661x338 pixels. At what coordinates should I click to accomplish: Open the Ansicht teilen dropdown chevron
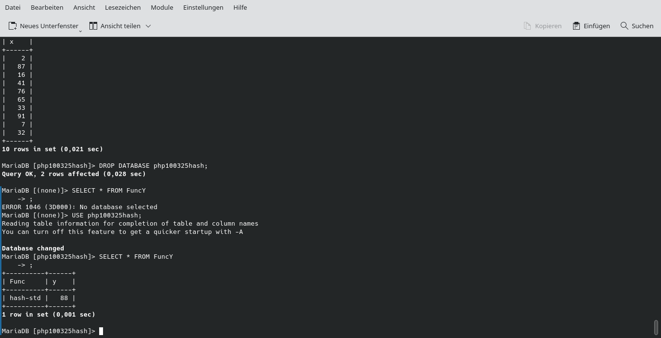tap(148, 26)
